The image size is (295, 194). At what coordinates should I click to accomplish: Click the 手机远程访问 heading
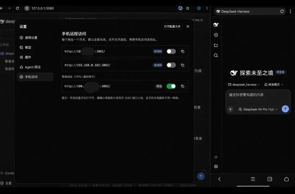tap(74, 34)
